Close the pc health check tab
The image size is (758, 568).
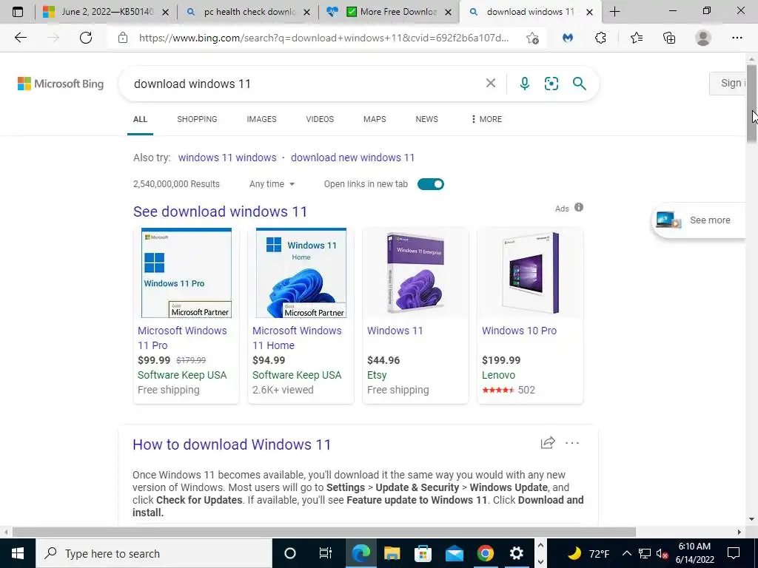coord(306,12)
